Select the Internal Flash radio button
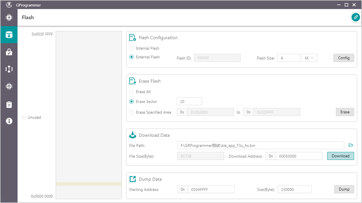The height and width of the screenshot is (203, 362). (132, 48)
